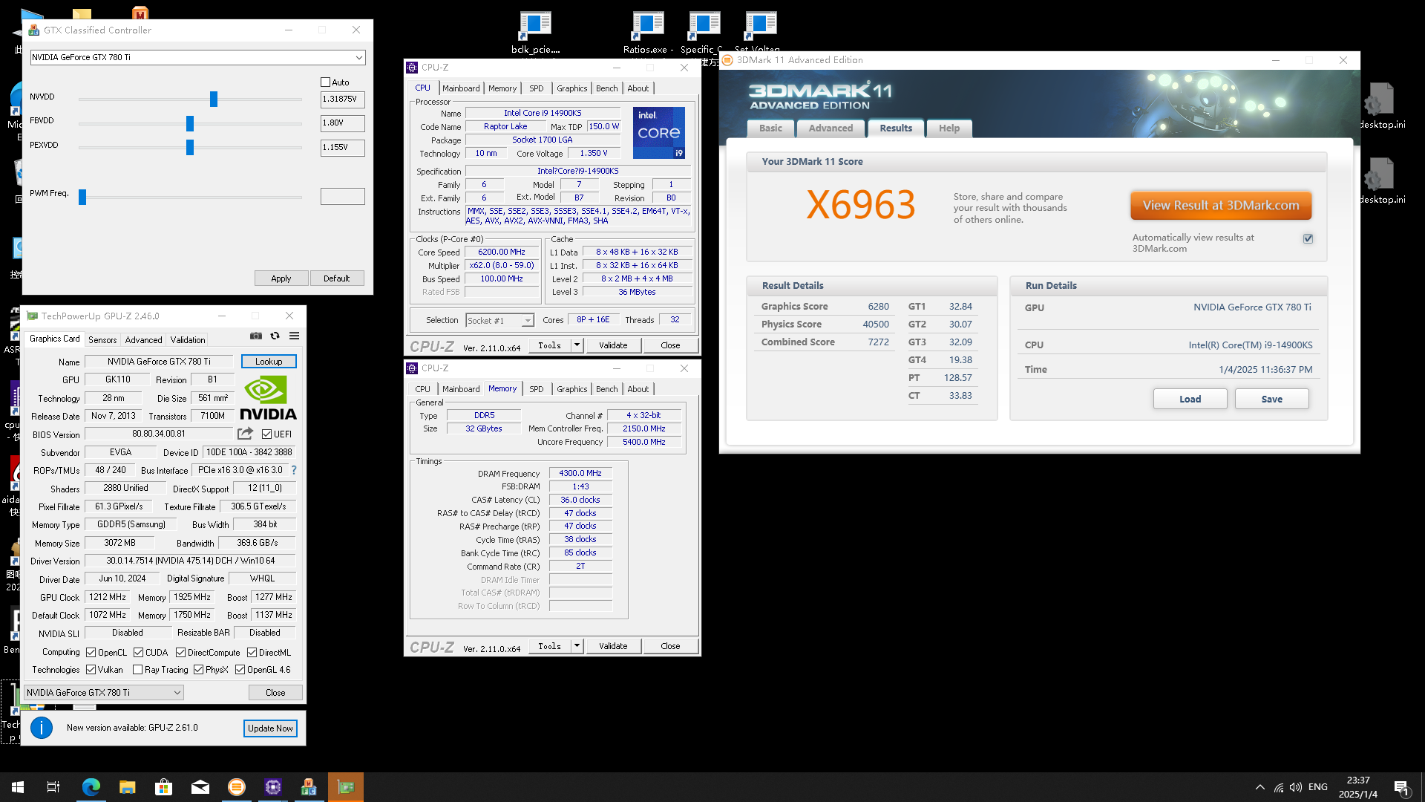Click the empty PWM Freq. value field

[x=342, y=197]
